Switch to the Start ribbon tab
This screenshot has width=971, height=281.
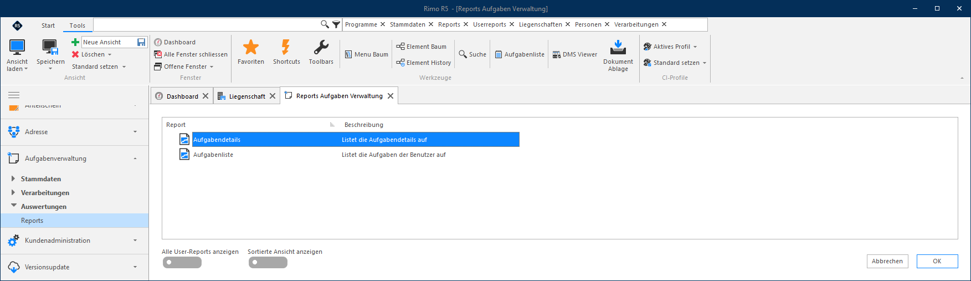click(x=48, y=25)
